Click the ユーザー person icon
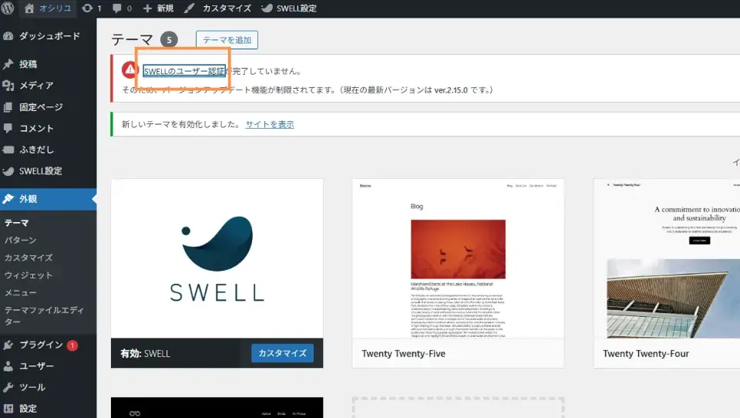Screen dimensions: 740x418 [x=8, y=366]
